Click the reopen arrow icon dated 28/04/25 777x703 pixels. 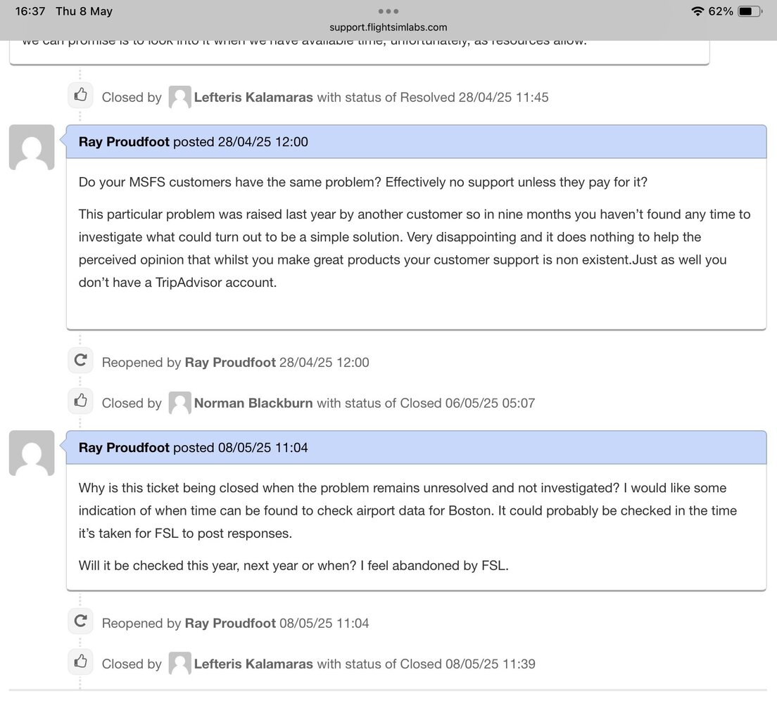coord(81,360)
